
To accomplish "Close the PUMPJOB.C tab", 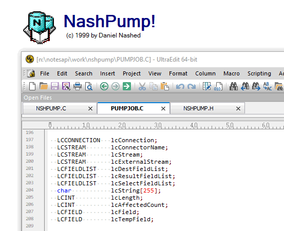I will 163,109.
